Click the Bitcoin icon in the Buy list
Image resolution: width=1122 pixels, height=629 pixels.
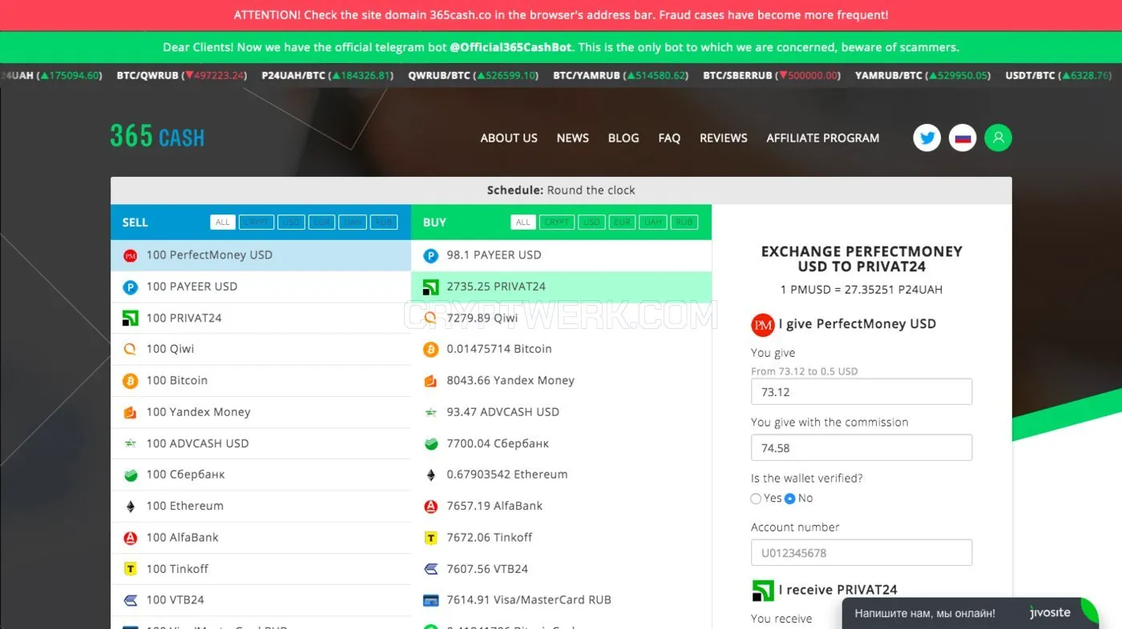[430, 349]
